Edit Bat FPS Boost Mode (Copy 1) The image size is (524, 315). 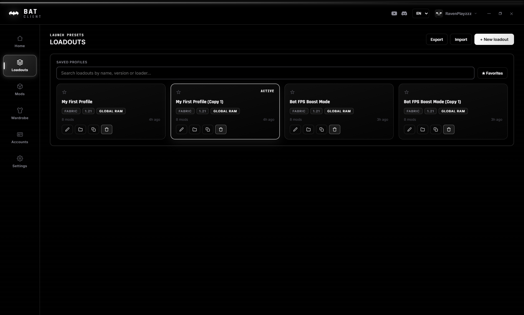(x=410, y=129)
